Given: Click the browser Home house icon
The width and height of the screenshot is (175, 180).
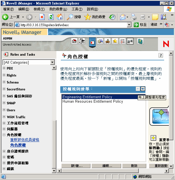Looking at the screenshot, I should (x=60, y=17).
